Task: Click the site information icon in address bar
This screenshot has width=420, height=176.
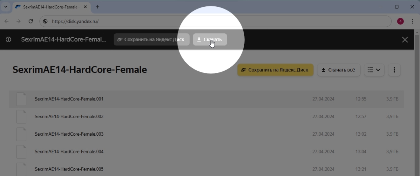Action: [45, 21]
